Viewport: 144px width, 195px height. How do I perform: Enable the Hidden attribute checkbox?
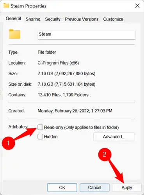click(40, 137)
